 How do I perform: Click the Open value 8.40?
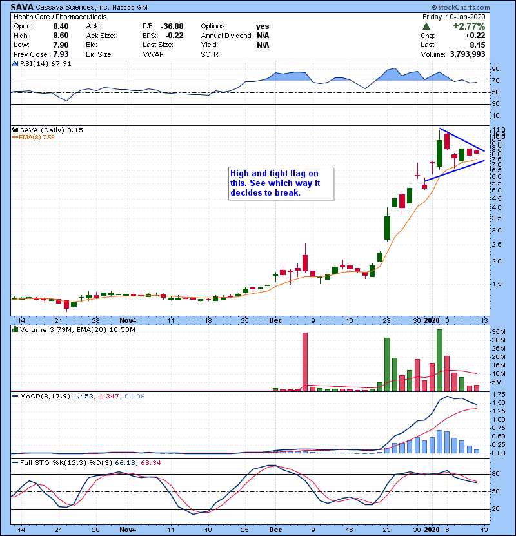(61, 26)
